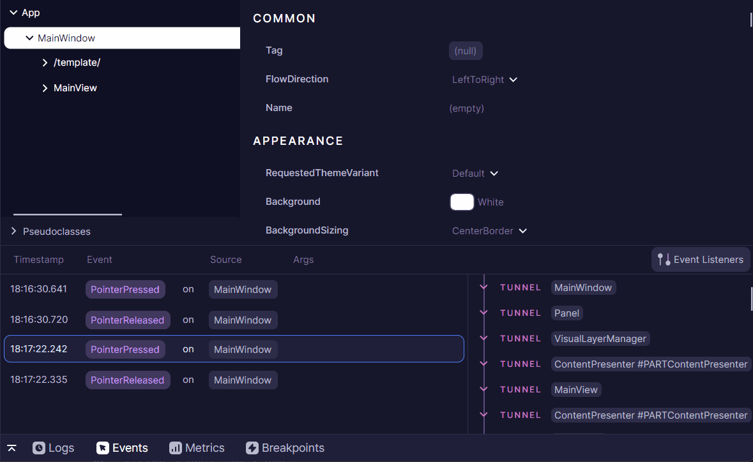Expand the /template/ tree node
The height and width of the screenshot is (462, 753).
coord(45,62)
